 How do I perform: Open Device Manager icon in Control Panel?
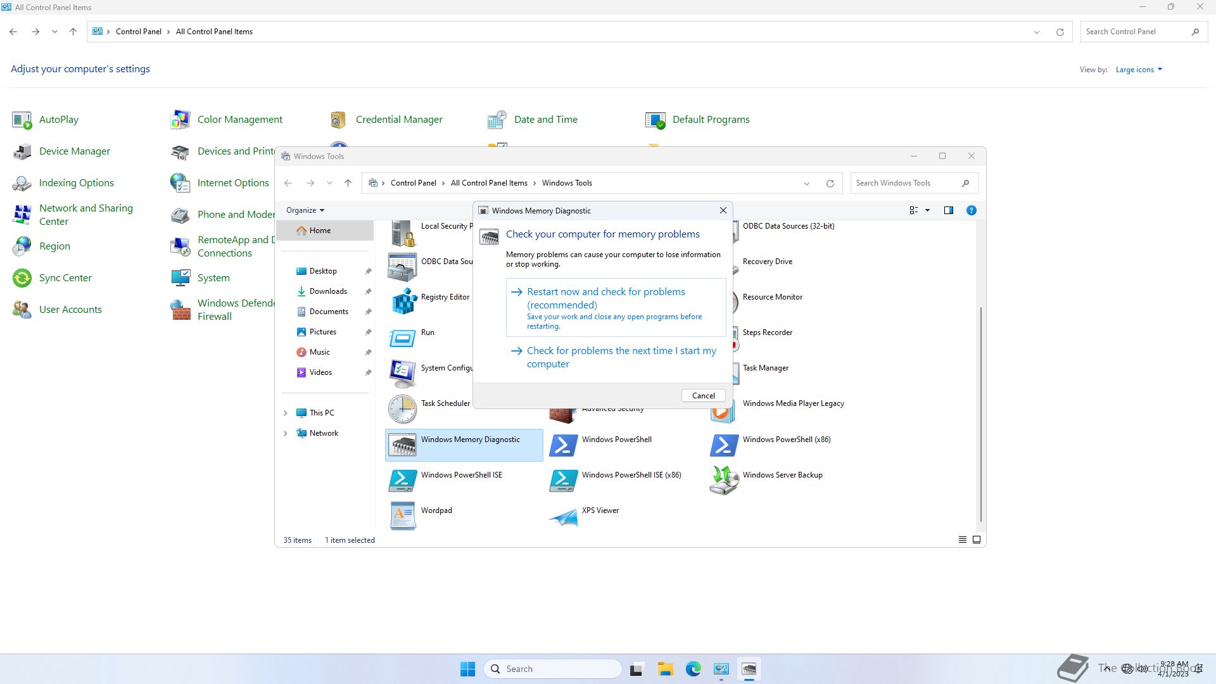(22, 151)
